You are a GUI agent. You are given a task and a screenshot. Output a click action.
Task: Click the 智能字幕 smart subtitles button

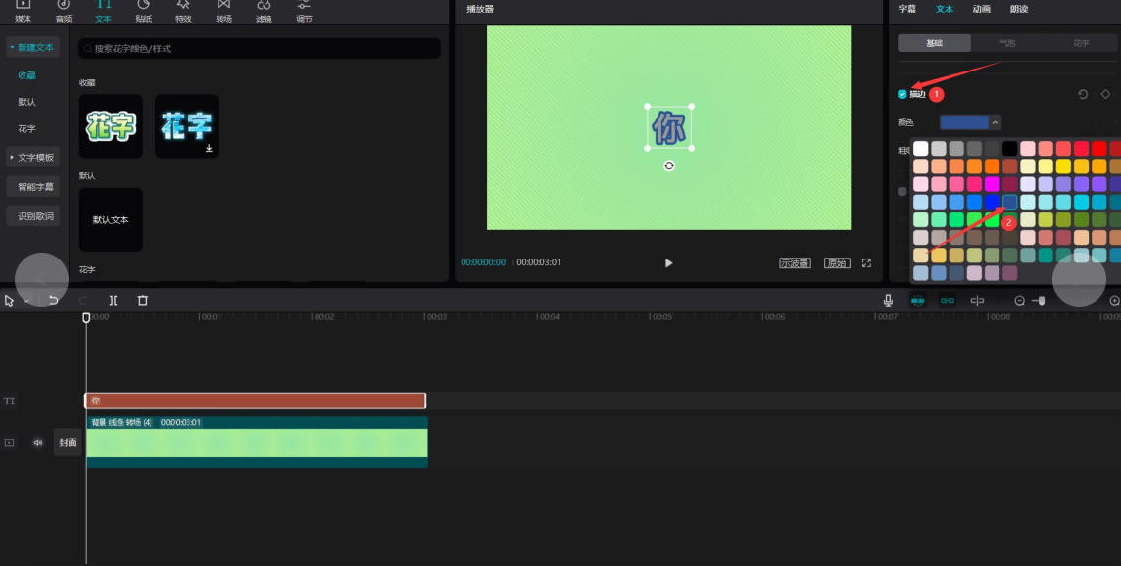point(36,186)
